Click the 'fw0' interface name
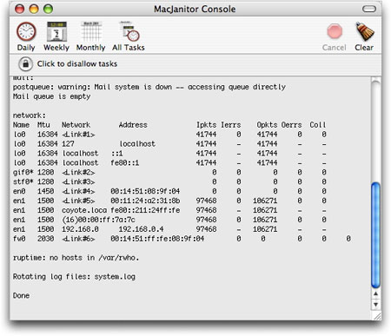This screenshot has width=391, height=336. pos(19,239)
